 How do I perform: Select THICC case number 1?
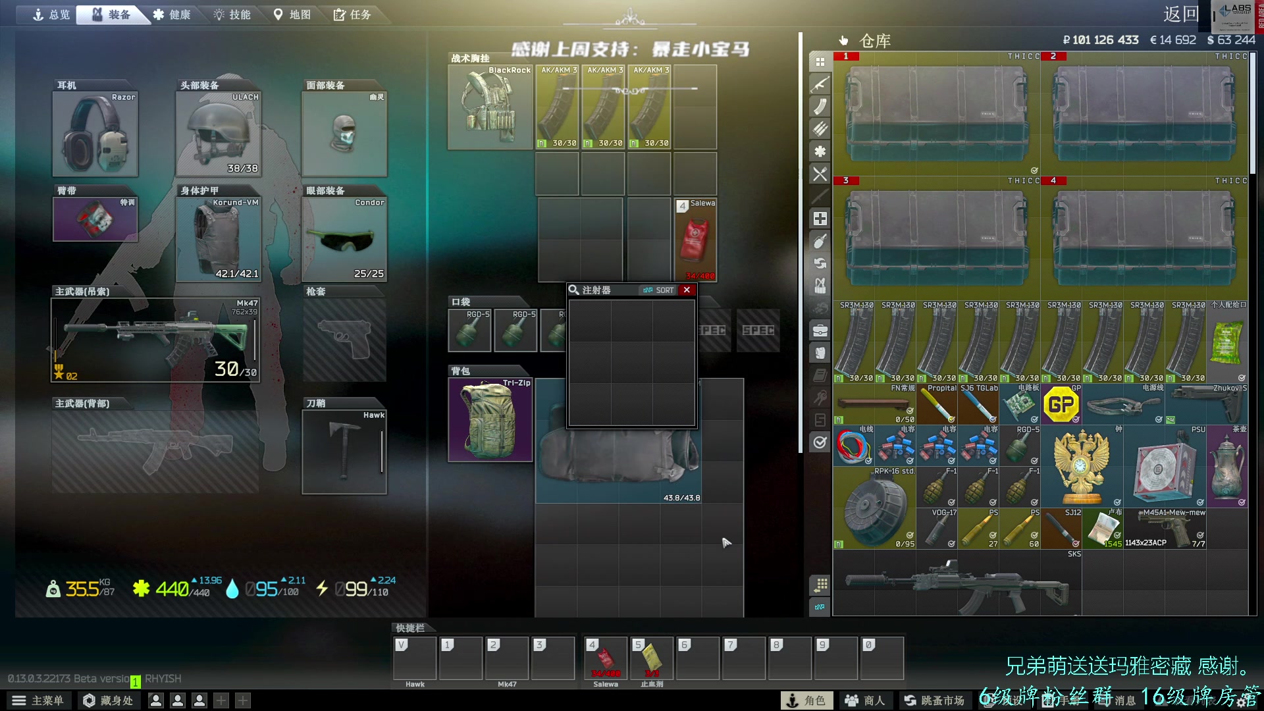coord(937,114)
